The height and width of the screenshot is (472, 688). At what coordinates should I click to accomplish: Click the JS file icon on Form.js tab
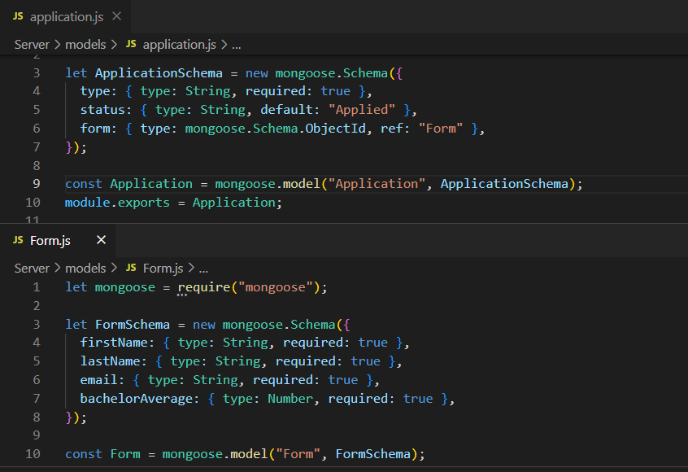[18, 240]
